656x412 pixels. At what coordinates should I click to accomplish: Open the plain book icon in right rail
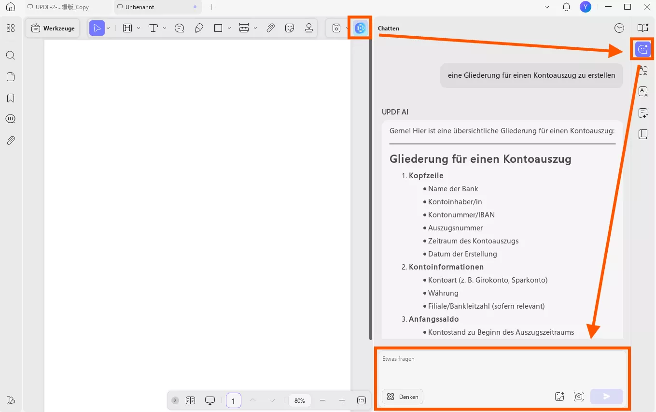tap(643, 134)
